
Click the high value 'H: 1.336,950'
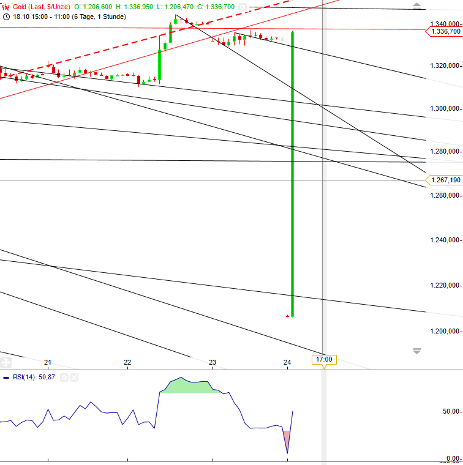tap(135, 7)
